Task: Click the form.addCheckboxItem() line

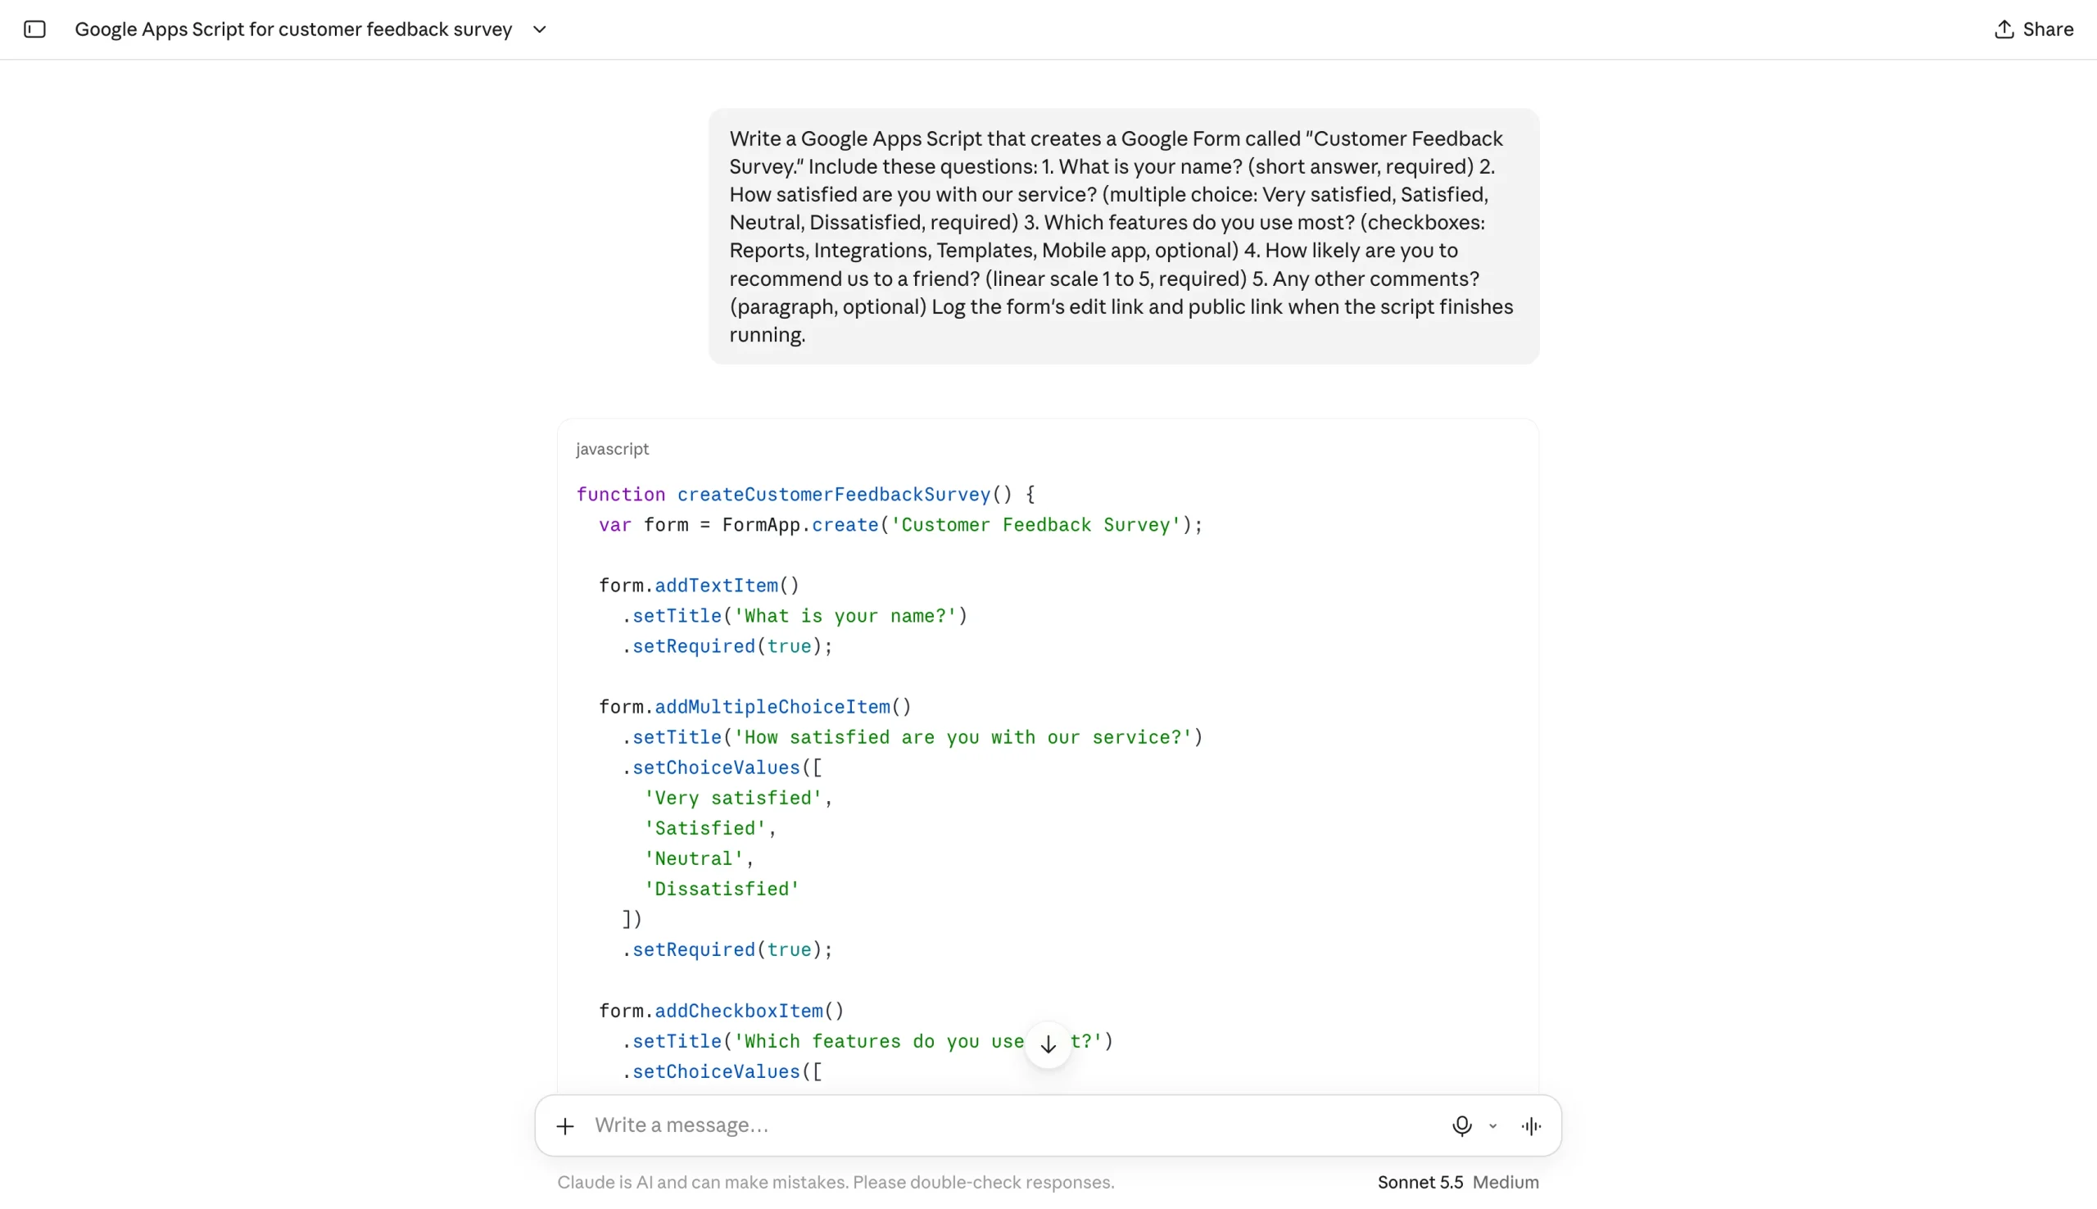Action: point(722,1012)
